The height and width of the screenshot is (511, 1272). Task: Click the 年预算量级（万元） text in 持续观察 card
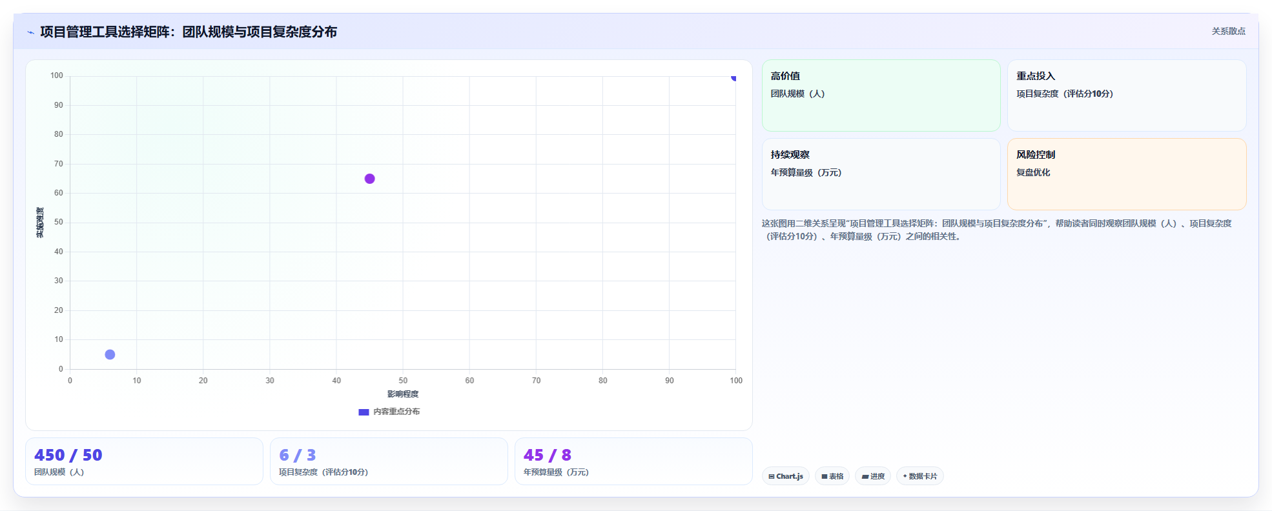[806, 172]
